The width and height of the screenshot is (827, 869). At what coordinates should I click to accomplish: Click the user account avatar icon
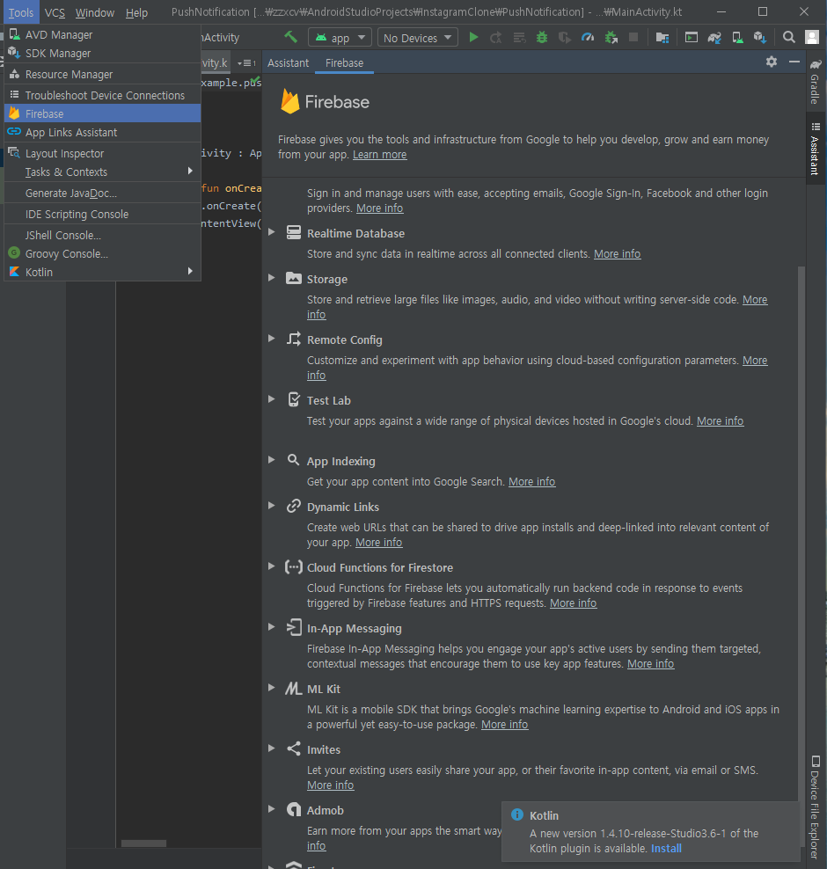(x=812, y=37)
